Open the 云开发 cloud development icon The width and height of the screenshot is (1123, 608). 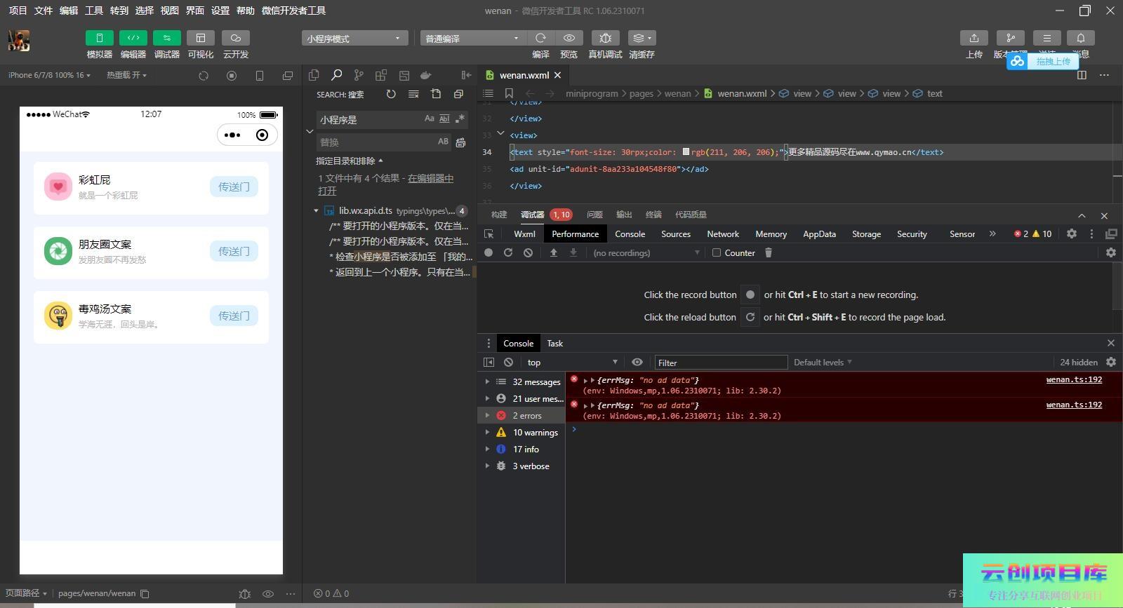236,38
